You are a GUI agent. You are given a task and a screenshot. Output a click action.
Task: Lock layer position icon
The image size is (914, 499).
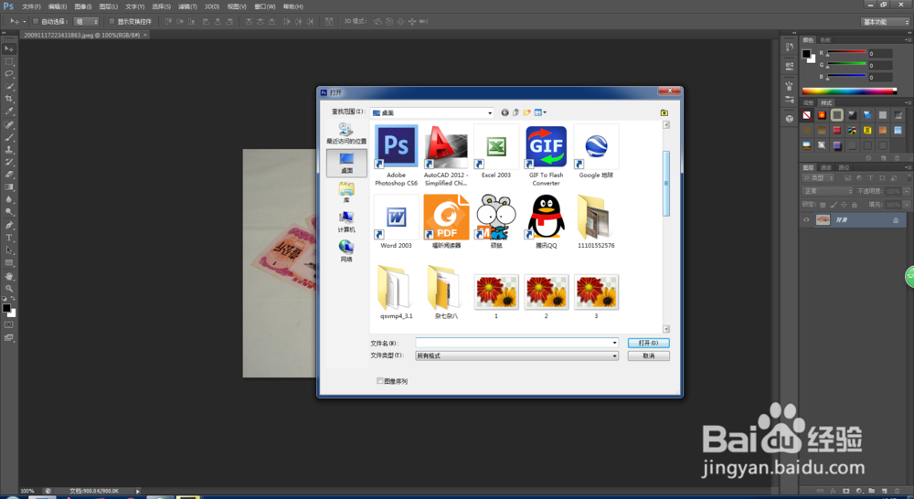tap(844, 205)
